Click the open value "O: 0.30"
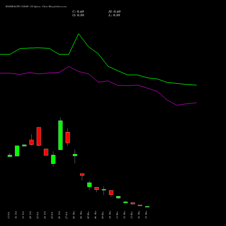226x226 pixels. pos(78,15)
